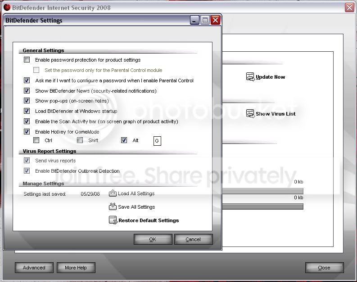Click the lower download progress bar
The height and width of the screenshot is (282, 357).
tap(262, 206)
